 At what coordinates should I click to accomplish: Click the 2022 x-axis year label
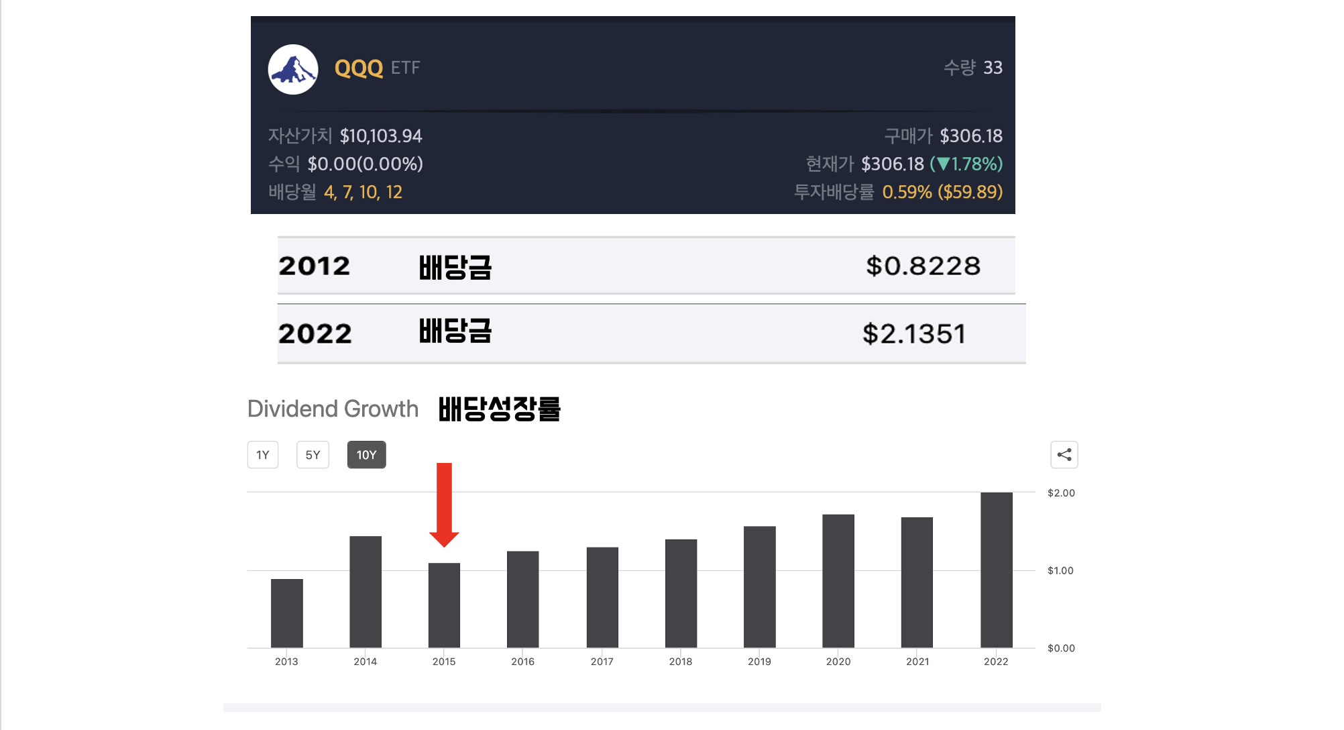click(996, 662)
